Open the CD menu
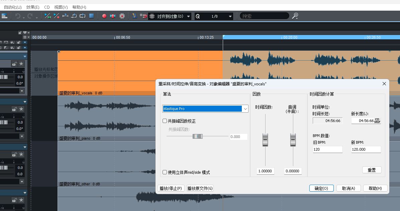The width and height of the screenshot is (400, 211). [x=47, y=7]
